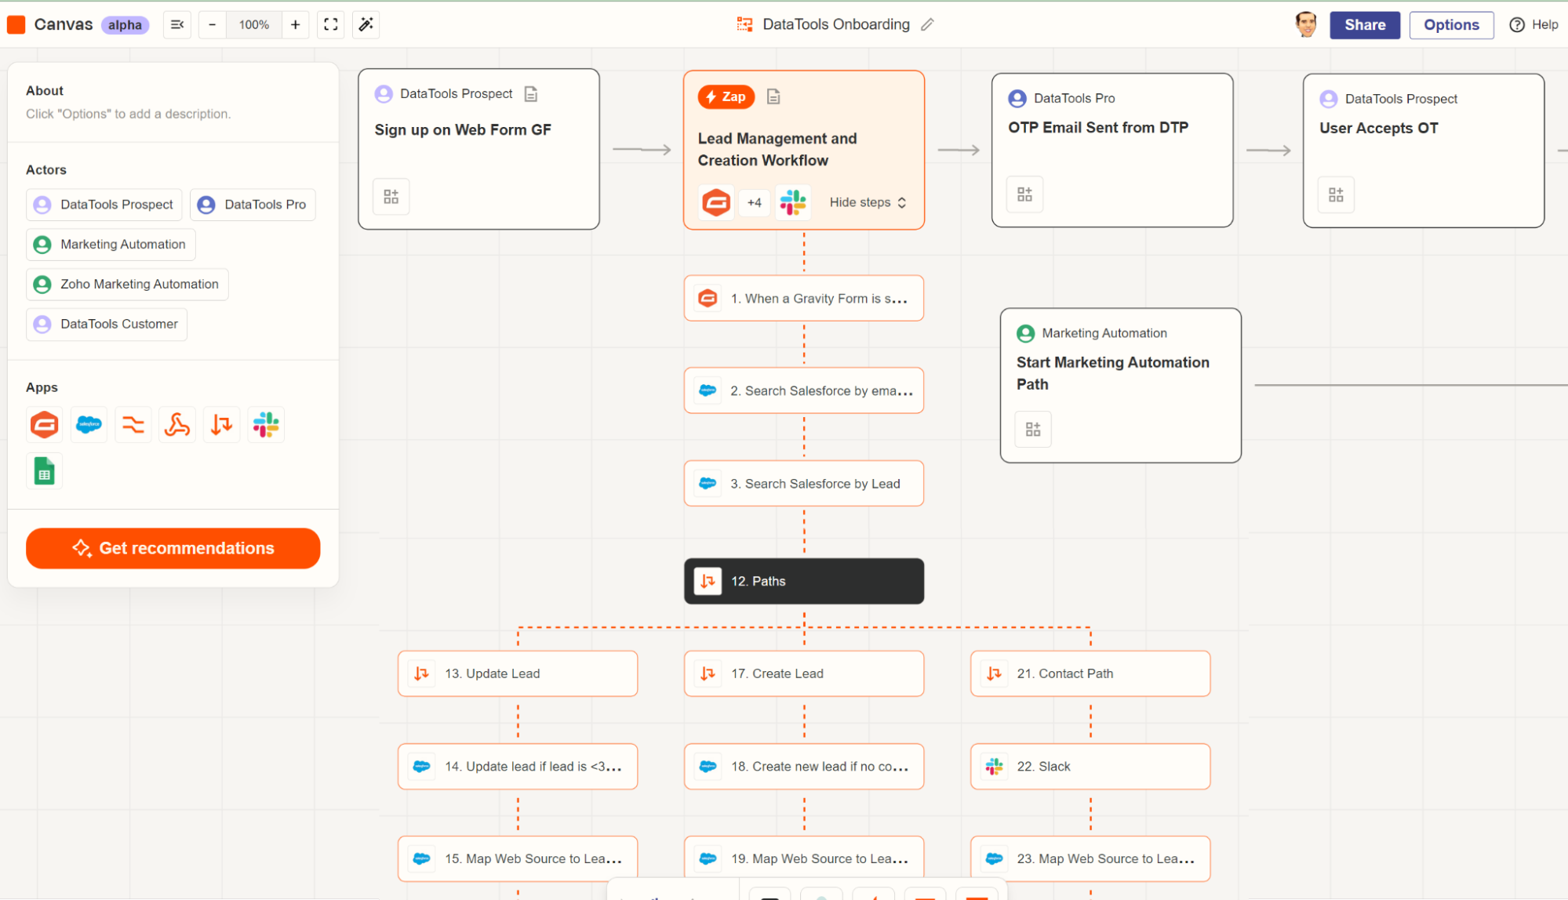
Task: Open the user profile avatar
Action: (x=1306, y=25)
